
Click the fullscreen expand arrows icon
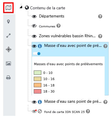pos(8,36)
